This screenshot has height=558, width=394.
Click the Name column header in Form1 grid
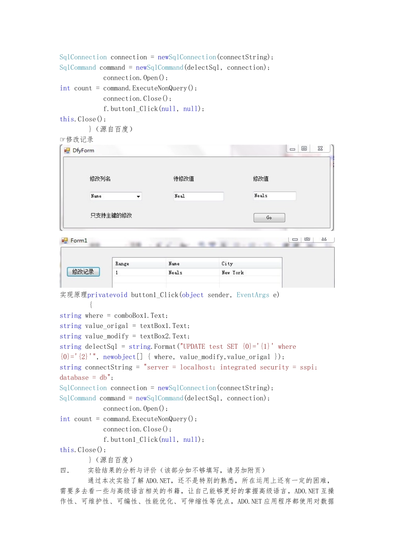point(192,264)
